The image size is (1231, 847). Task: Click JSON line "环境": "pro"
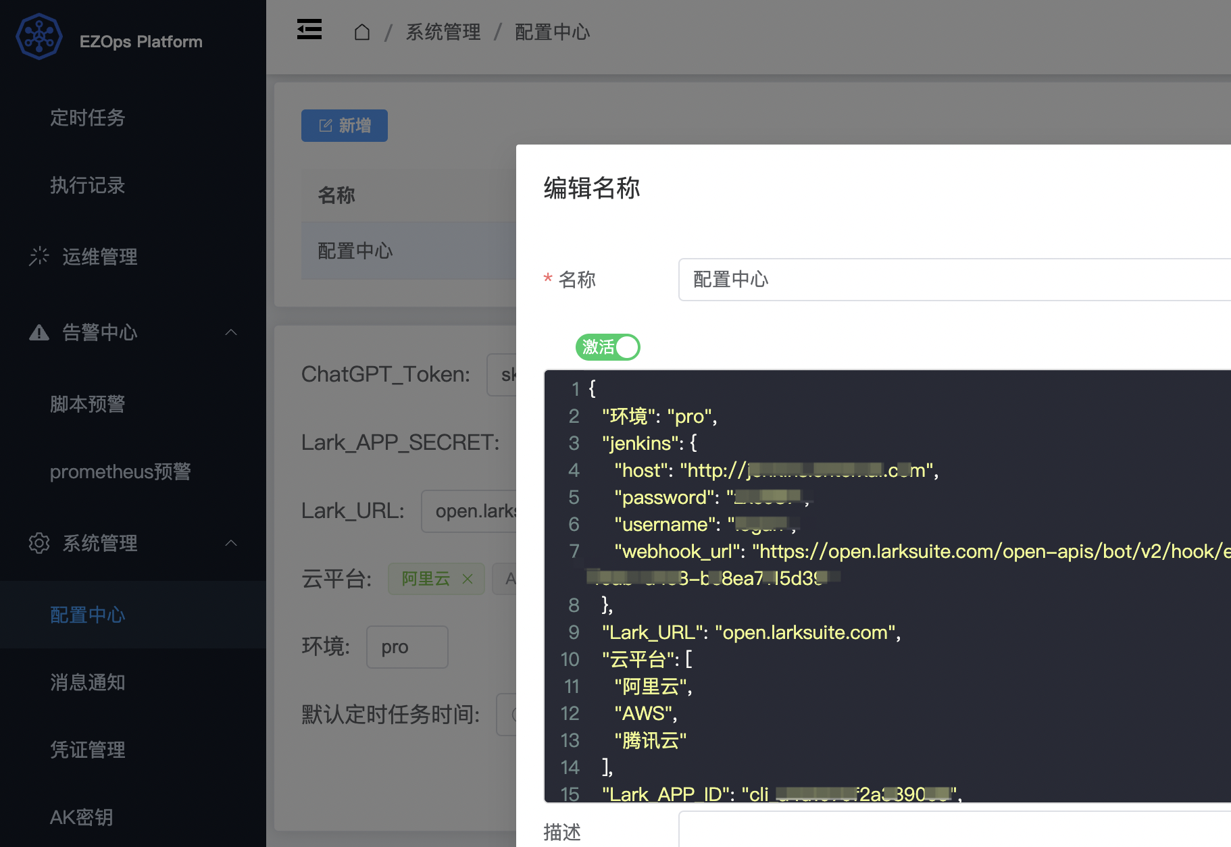point(659,416)
